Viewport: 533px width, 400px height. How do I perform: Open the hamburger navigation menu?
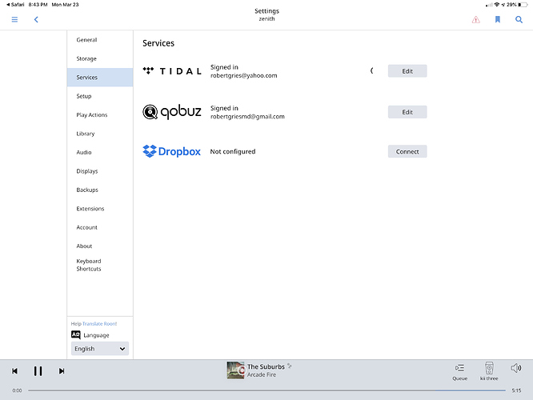click(x=14, y=19)
